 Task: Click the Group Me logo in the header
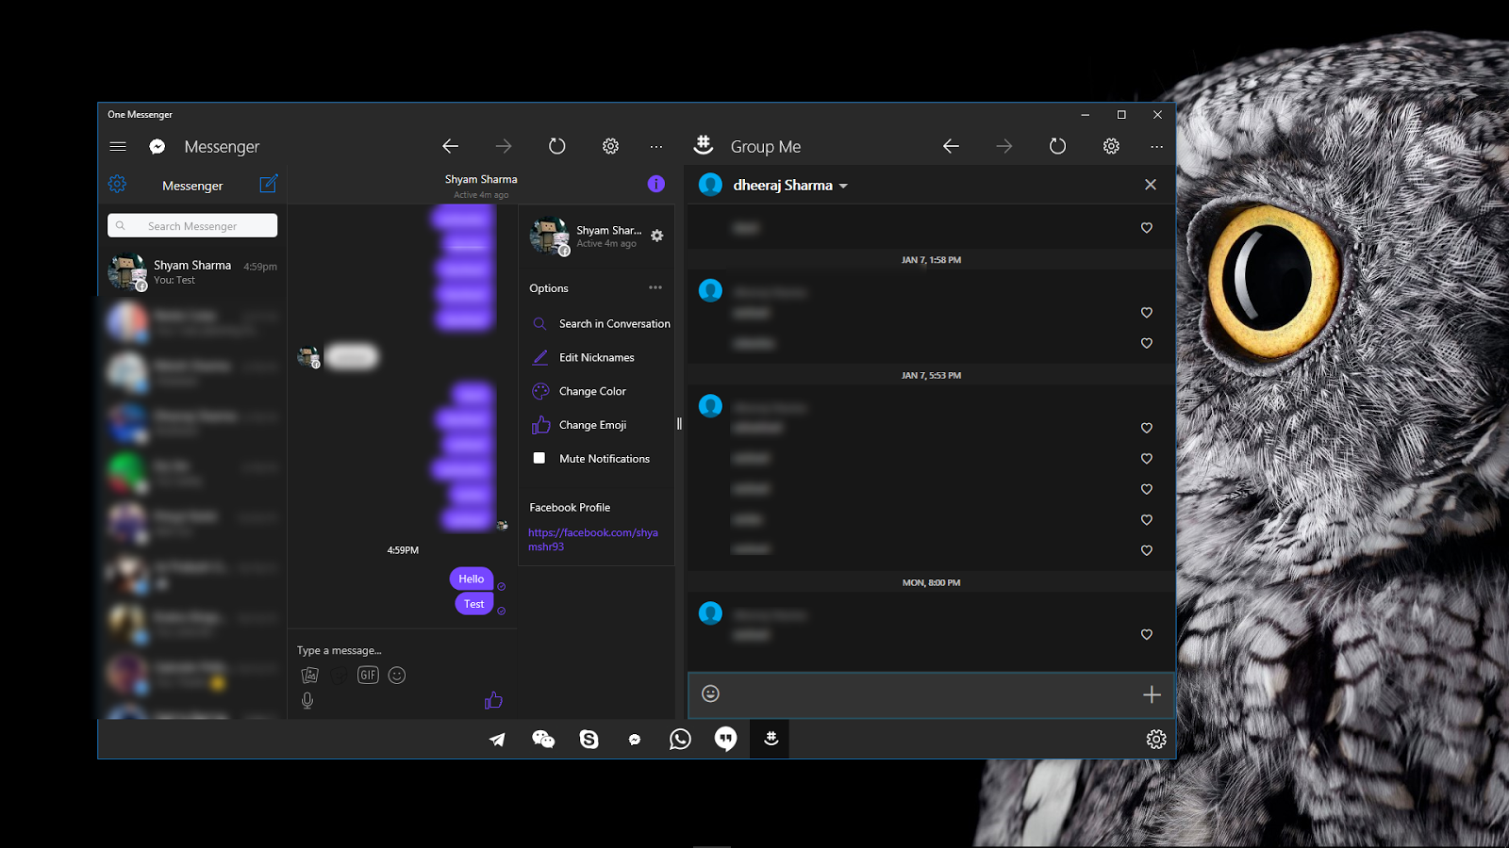click(704, 145)
